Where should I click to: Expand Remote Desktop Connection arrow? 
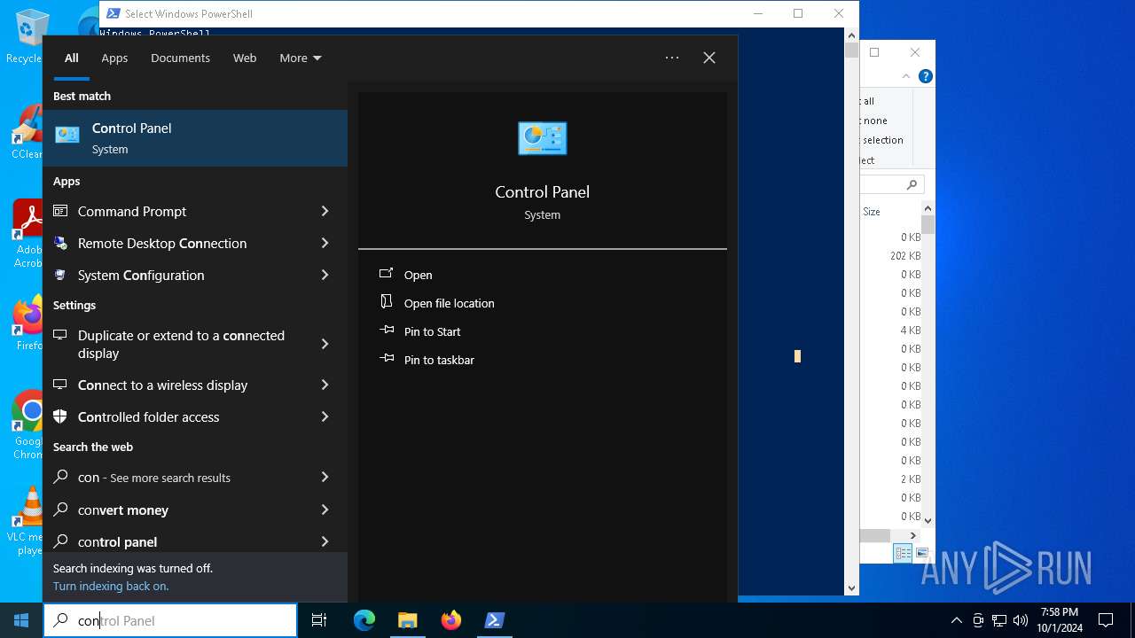click(x=325, y=243)
